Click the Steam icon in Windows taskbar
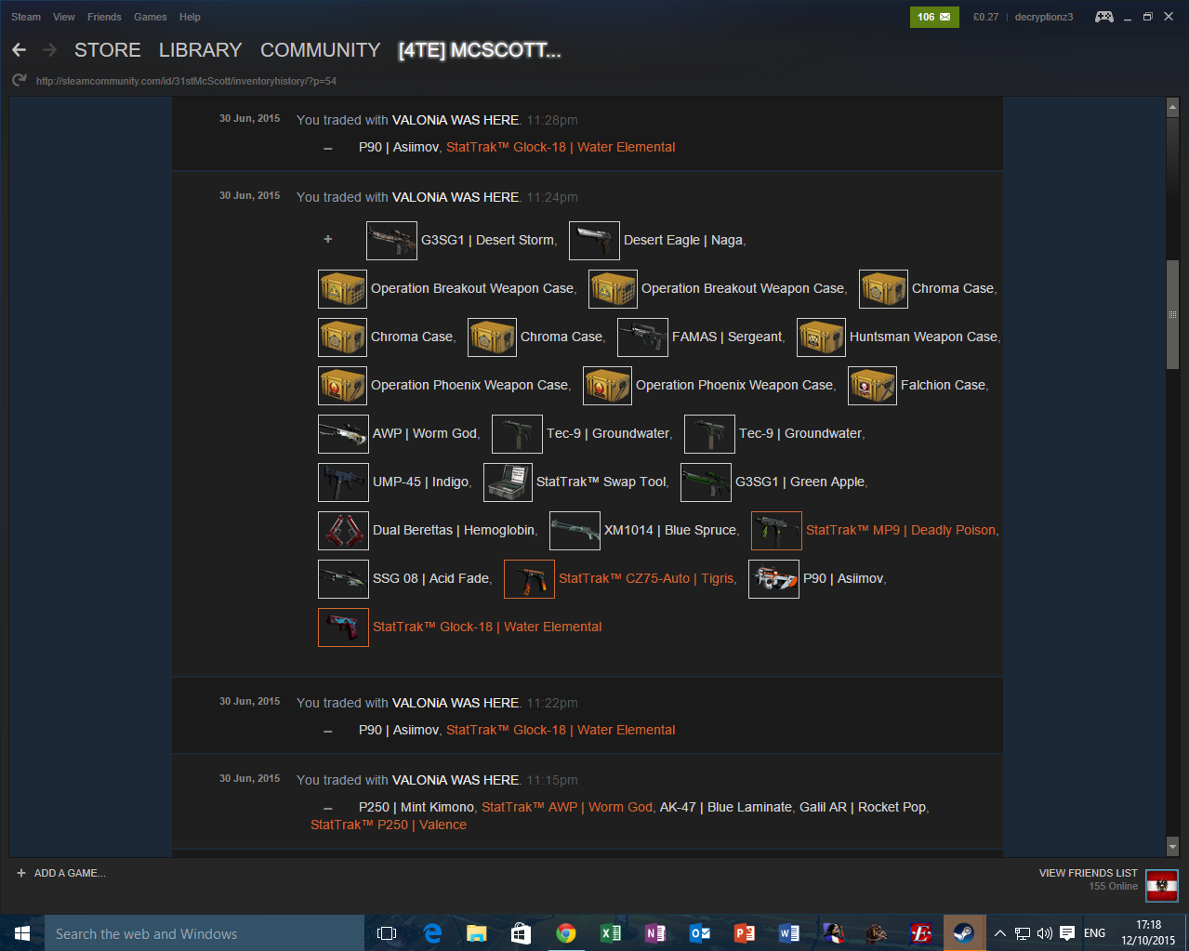The image size is (1189, 951). [964, 933]
